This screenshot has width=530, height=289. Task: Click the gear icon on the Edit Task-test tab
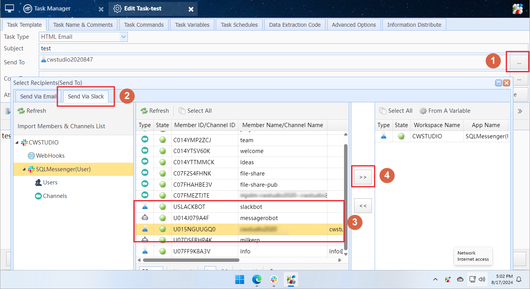(x=117, y=8)
